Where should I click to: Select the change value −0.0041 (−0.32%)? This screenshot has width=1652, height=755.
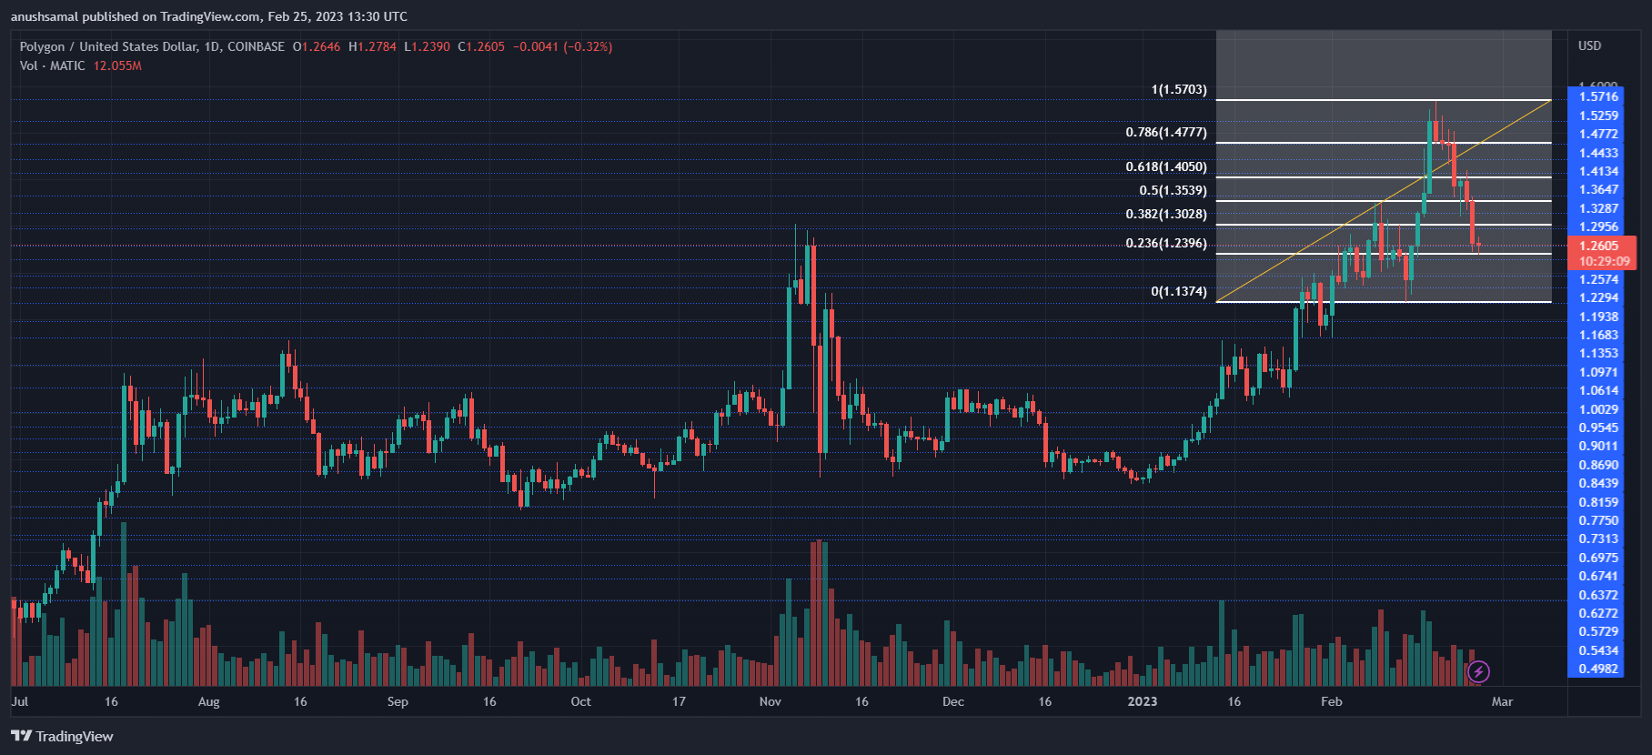pyautogui.click(x=562, y=46)
